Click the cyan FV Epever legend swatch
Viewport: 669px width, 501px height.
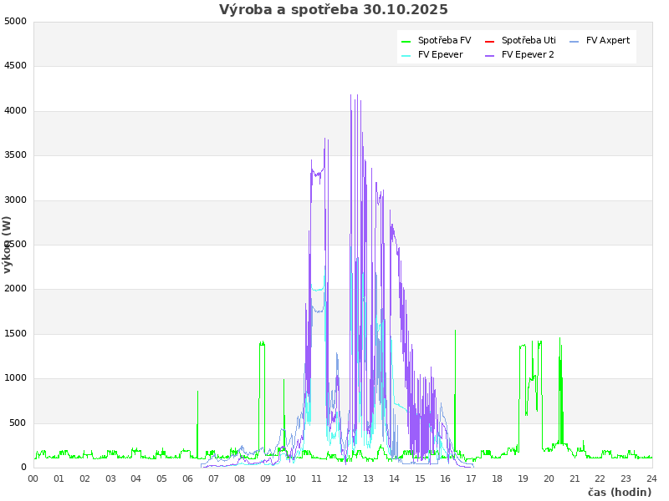click(x=406, y=55)
